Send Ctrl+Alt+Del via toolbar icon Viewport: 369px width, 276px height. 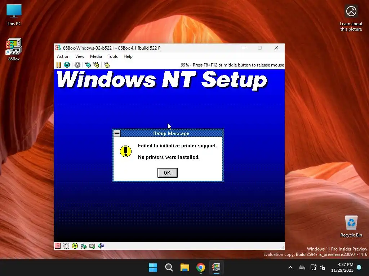pyautogui.click(x=88, y=65)
